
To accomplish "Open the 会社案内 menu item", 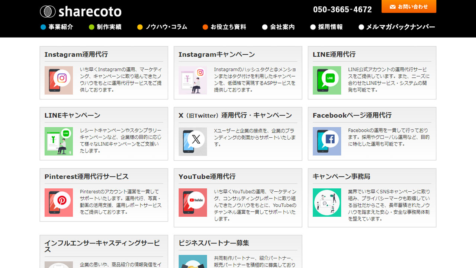I will (x=279, y=27).
